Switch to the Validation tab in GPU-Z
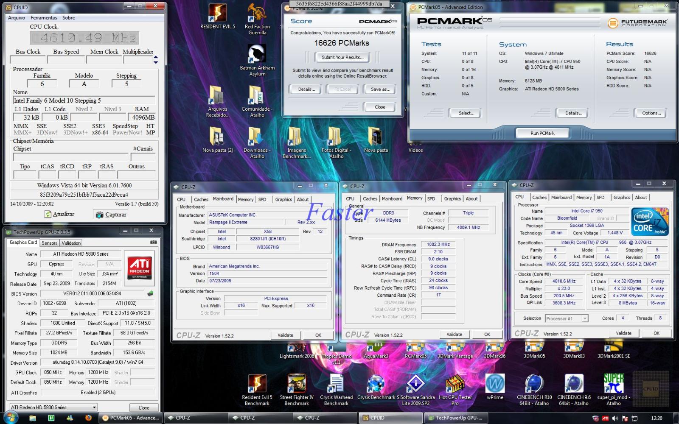 pyautogui.click(x=71, y=243)
